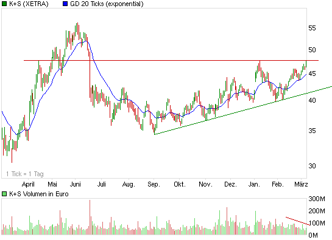Screen dimensions: 332x240
Task: Click the 40 price axis value
Action: pos(312,100)
